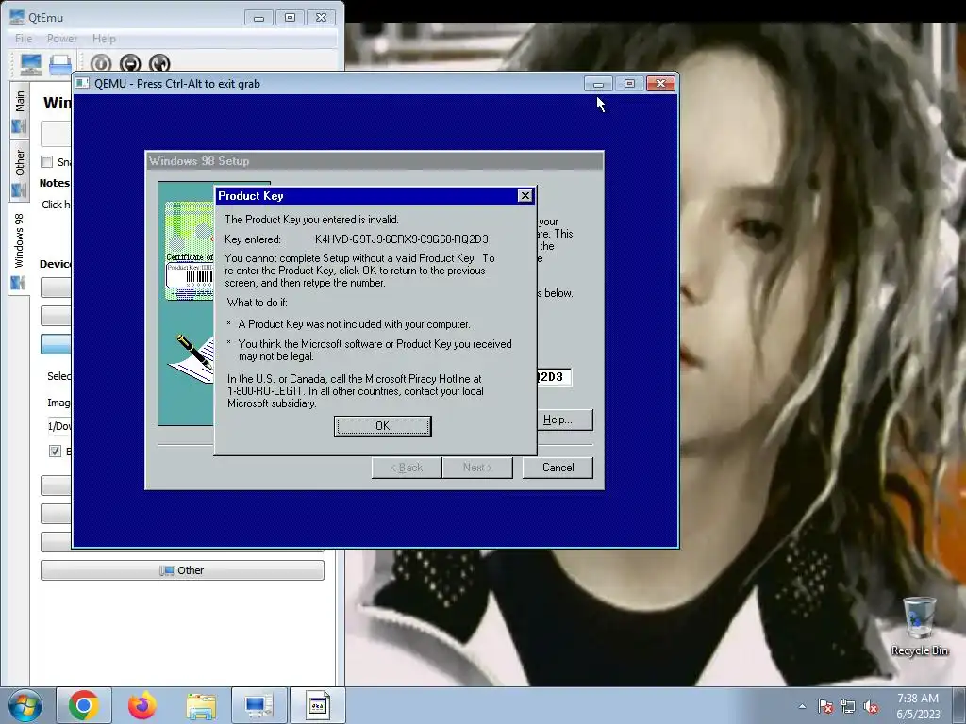Click the Next button in Windows 98 Setup
The width and height of the screenshot is (966, 724).
click(477, 468)
